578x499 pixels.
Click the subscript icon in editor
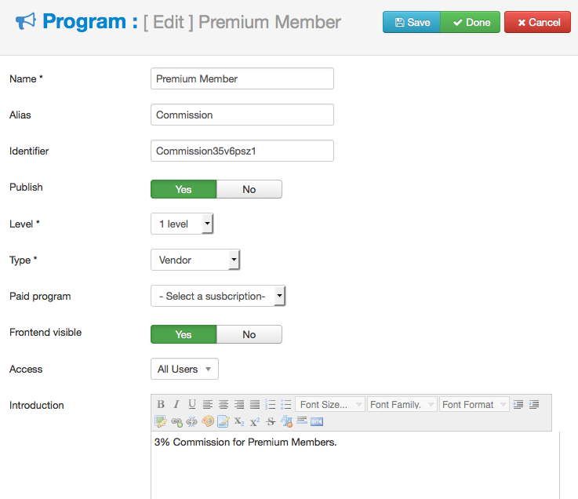click(x=239, y=421)
